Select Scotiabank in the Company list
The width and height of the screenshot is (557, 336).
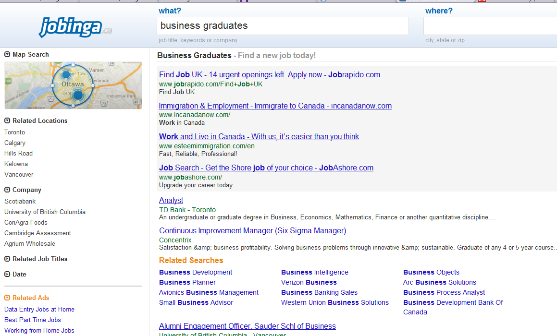coord(20,202)
